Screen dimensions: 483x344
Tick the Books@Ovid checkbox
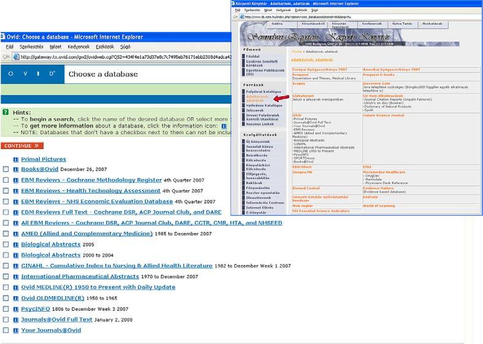(6, 169)
